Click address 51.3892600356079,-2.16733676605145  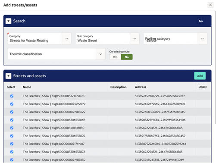160,112
